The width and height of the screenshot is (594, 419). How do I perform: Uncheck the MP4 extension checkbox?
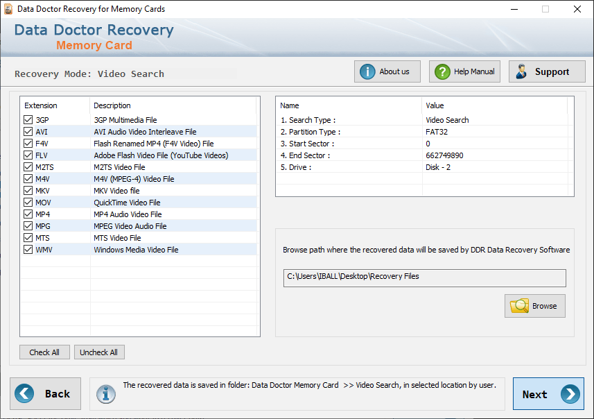pyautogui.click(x=28, y=214)
